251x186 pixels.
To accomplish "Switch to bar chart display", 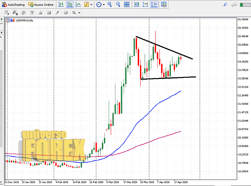I will click(61, 4).
